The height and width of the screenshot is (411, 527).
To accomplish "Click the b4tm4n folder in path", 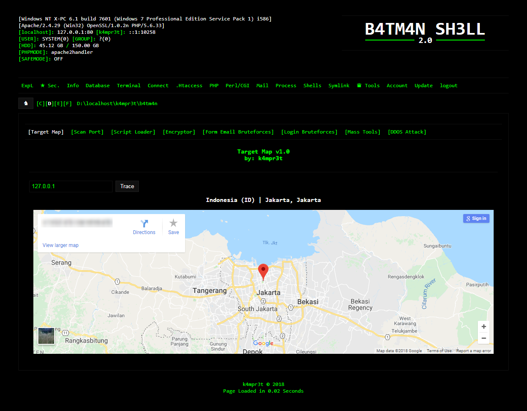I will coord(148,103).
